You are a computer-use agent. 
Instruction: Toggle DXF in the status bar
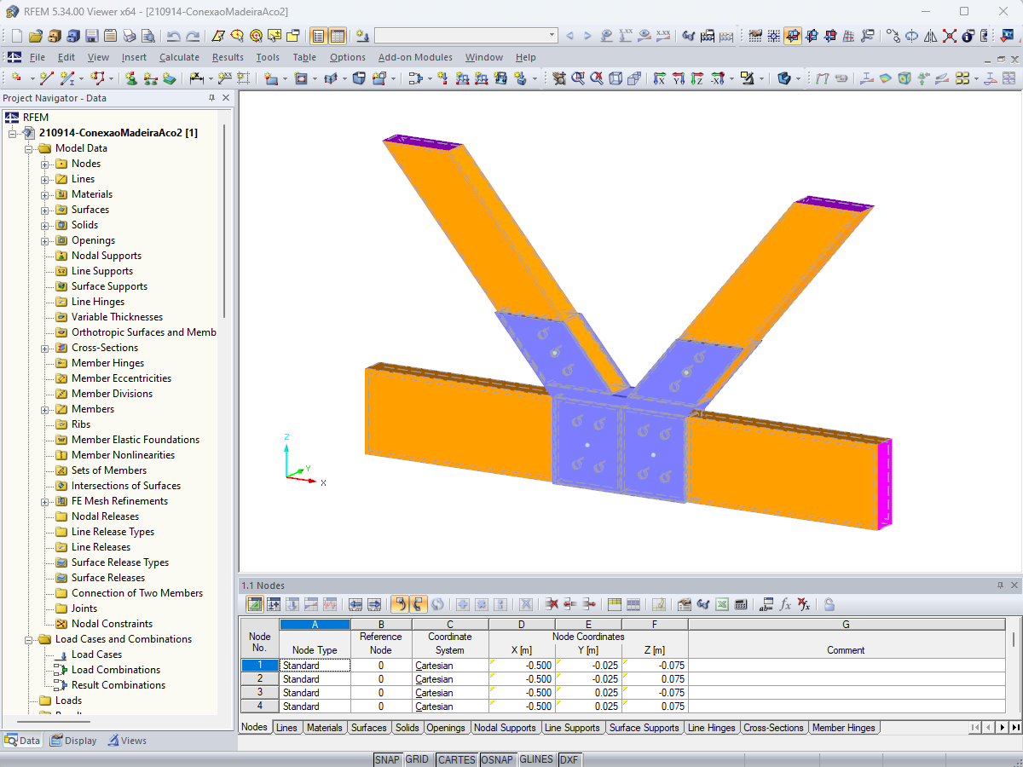tap(569, 759)
